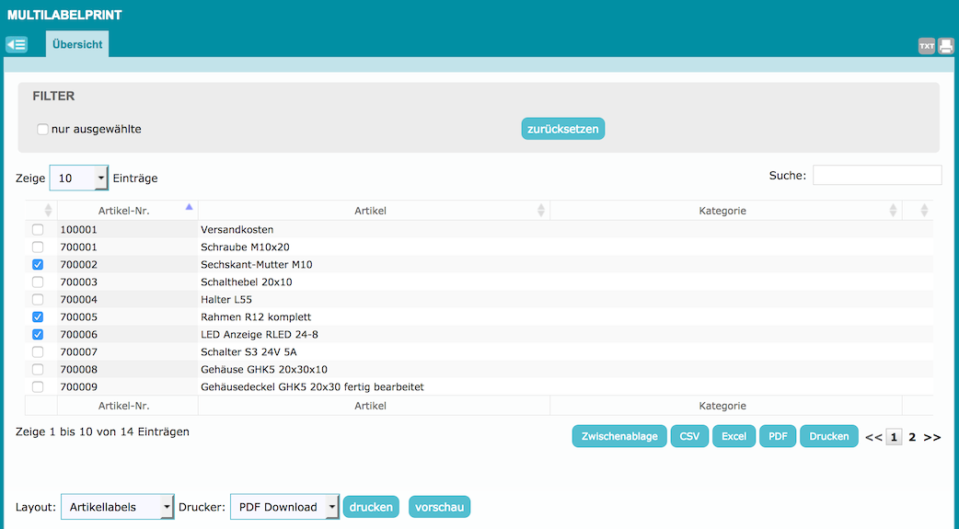Click the printer icon in header
Viewport: 959px width, 529px height.
(946, 46)
